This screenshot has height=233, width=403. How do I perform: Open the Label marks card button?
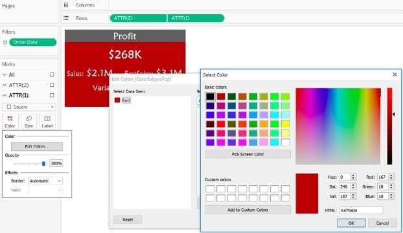[47, 122]
